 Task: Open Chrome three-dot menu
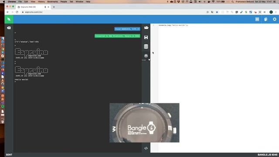point(276,12)
